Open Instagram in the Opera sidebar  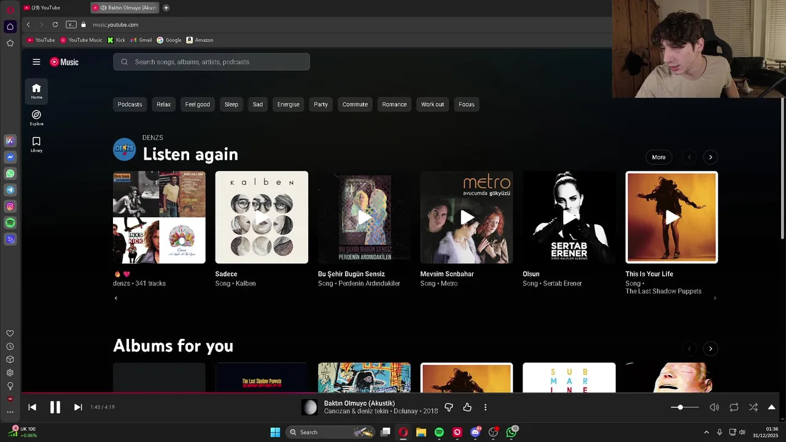pos(10,206)
